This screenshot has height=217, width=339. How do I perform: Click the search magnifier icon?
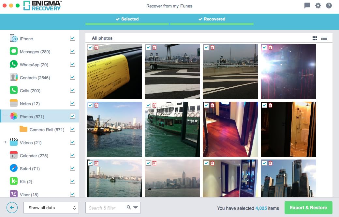click(x=129, y=207)
